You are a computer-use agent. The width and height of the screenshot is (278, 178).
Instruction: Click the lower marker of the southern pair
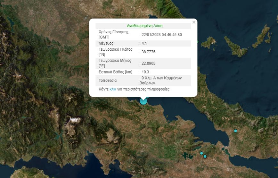pyautogui.click(x=205, y=157)
